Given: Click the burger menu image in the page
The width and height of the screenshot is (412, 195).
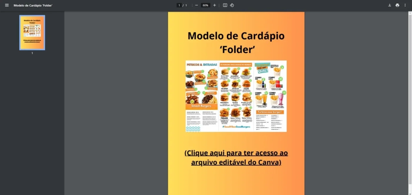Looking at the screenshot, I should coord(236,96).
